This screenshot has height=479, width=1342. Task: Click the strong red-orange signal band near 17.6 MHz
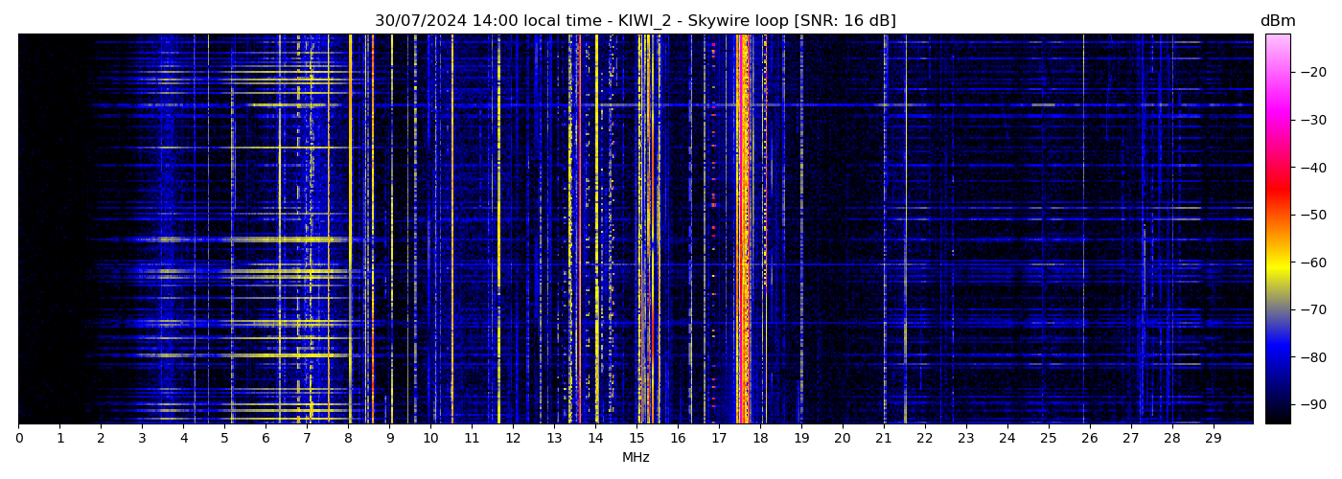(x=742, y=230)
